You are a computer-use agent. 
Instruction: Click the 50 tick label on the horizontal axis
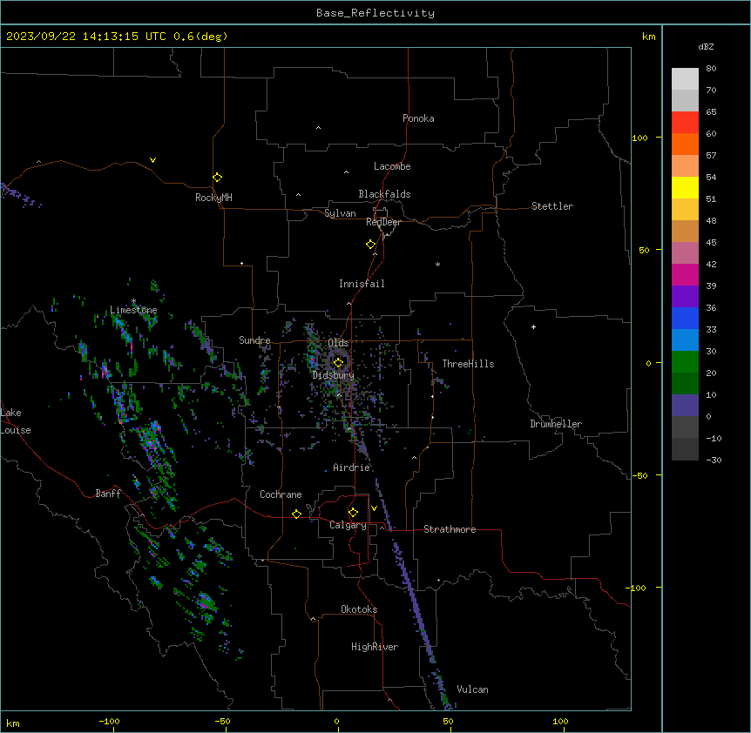tap(448, 721)
